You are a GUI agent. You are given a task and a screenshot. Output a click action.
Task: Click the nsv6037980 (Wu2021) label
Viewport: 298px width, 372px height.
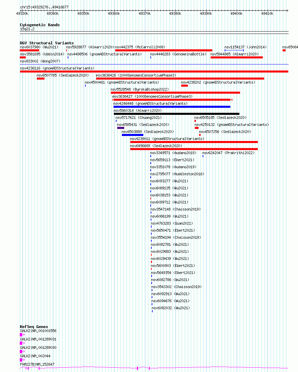[39, 47]
